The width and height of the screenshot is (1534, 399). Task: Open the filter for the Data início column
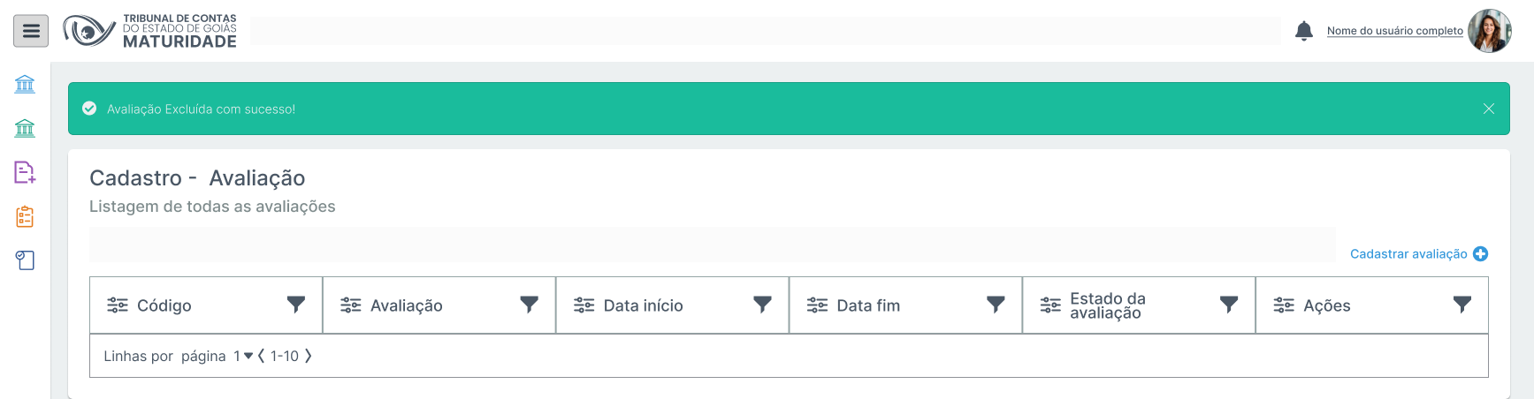tap(762, 305)
